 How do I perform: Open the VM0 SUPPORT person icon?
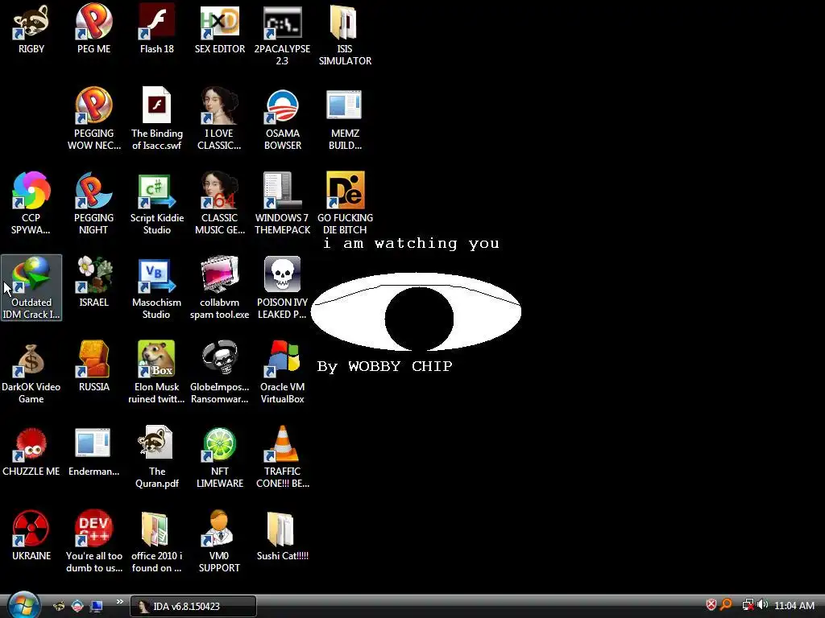click(x=219, y=542)
